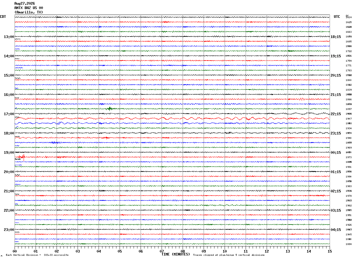Viewport: 353px width, 259px height.
Task: Select the Aug27,2026 date header
Action: (x=25, y=4)
